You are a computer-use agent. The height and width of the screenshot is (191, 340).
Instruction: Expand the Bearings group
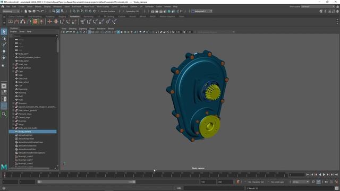(x=13, y=121)
